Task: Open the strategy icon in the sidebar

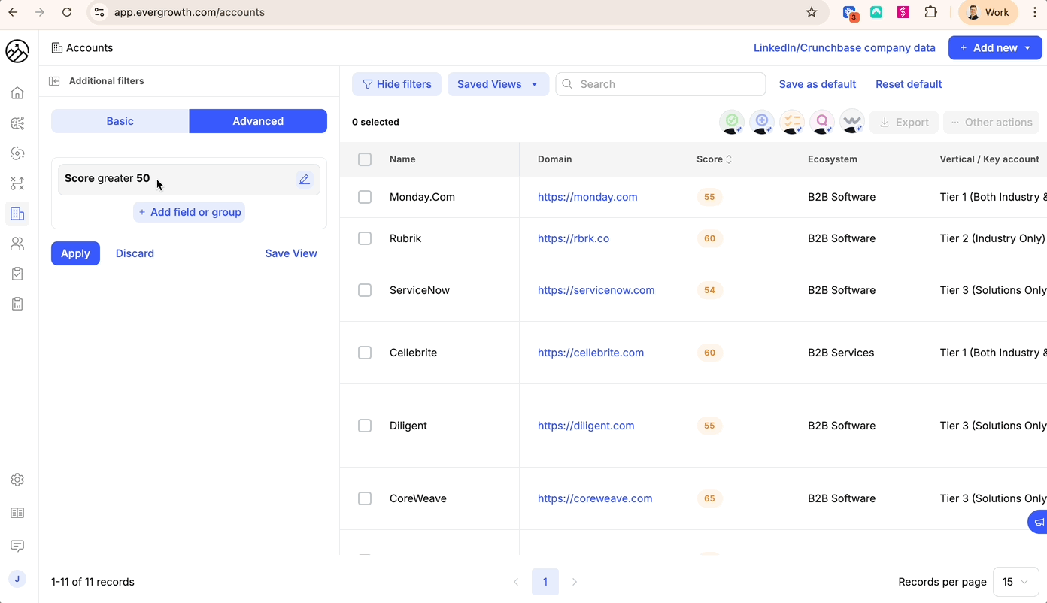Action: coord(17,183)
